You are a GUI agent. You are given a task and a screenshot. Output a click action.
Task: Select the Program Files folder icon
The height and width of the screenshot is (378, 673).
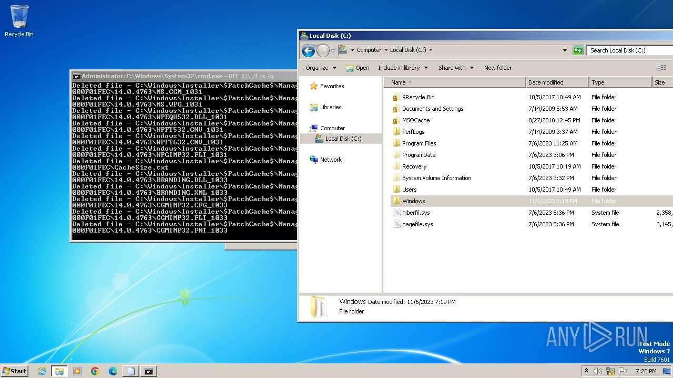pyautogui.click(x=396, y=143)
